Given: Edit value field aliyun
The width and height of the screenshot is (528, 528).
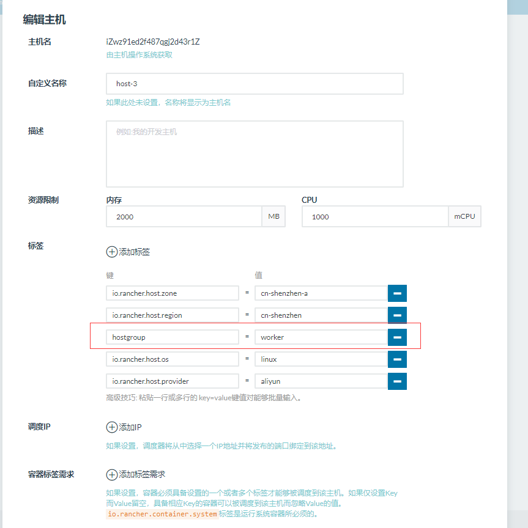Looking at the screenshot, I should tap(321, 381).
